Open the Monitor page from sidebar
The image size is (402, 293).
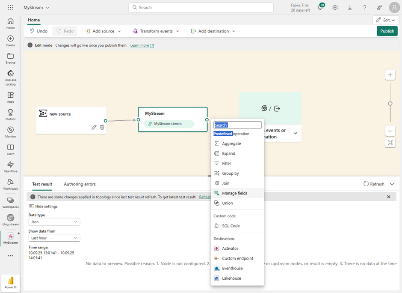pos(10,132)
